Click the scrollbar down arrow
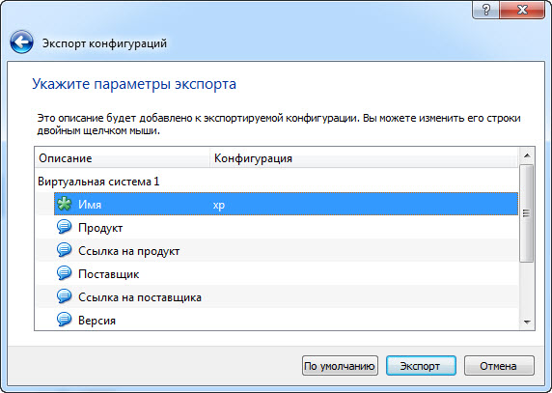 point(527,322)
